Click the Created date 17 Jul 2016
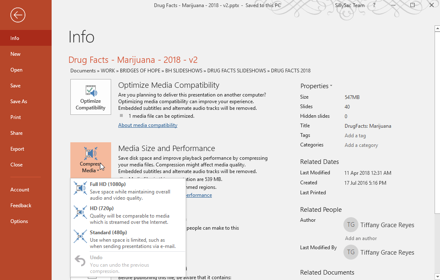Screen dimensions: 440x280 tap(365, 183)
